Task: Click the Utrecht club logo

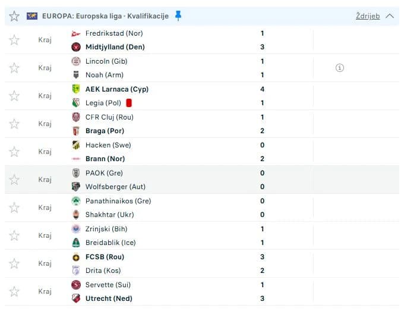Action: click(x=76, y=299)
